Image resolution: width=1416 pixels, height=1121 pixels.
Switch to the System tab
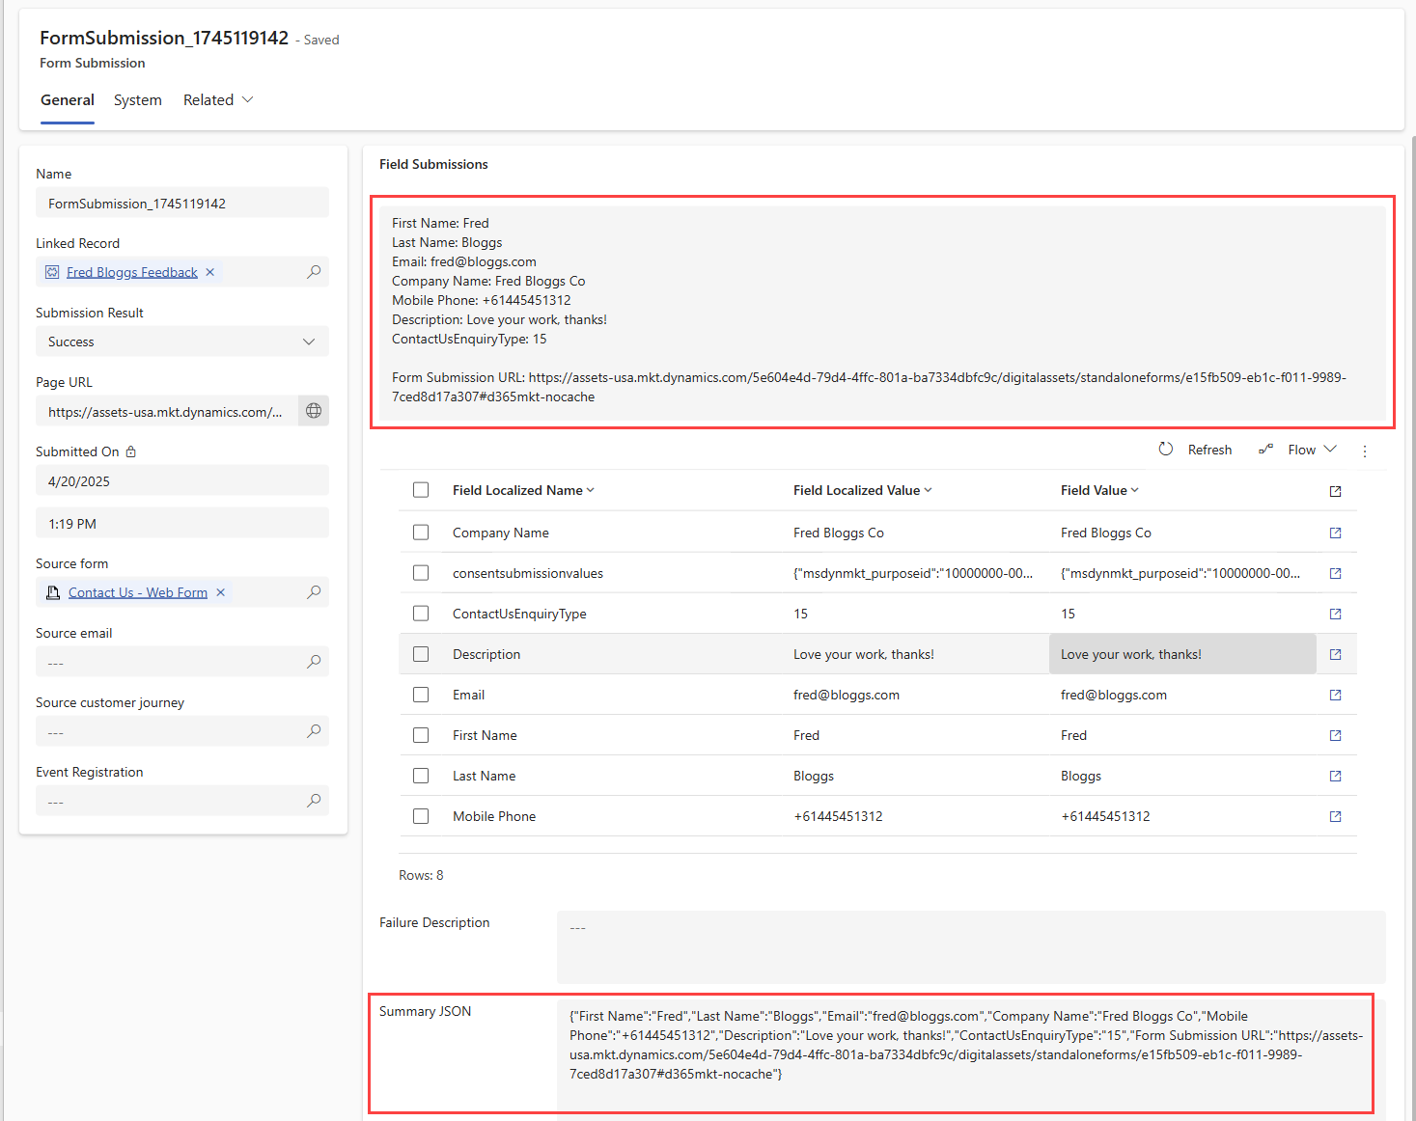point(137,99)
